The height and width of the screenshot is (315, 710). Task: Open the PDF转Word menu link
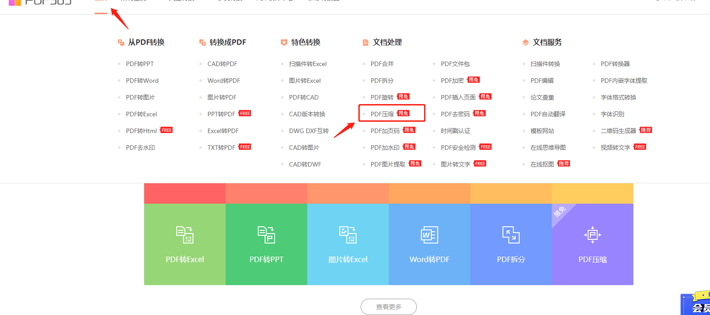pyautogui.click(x=142, y=81)
